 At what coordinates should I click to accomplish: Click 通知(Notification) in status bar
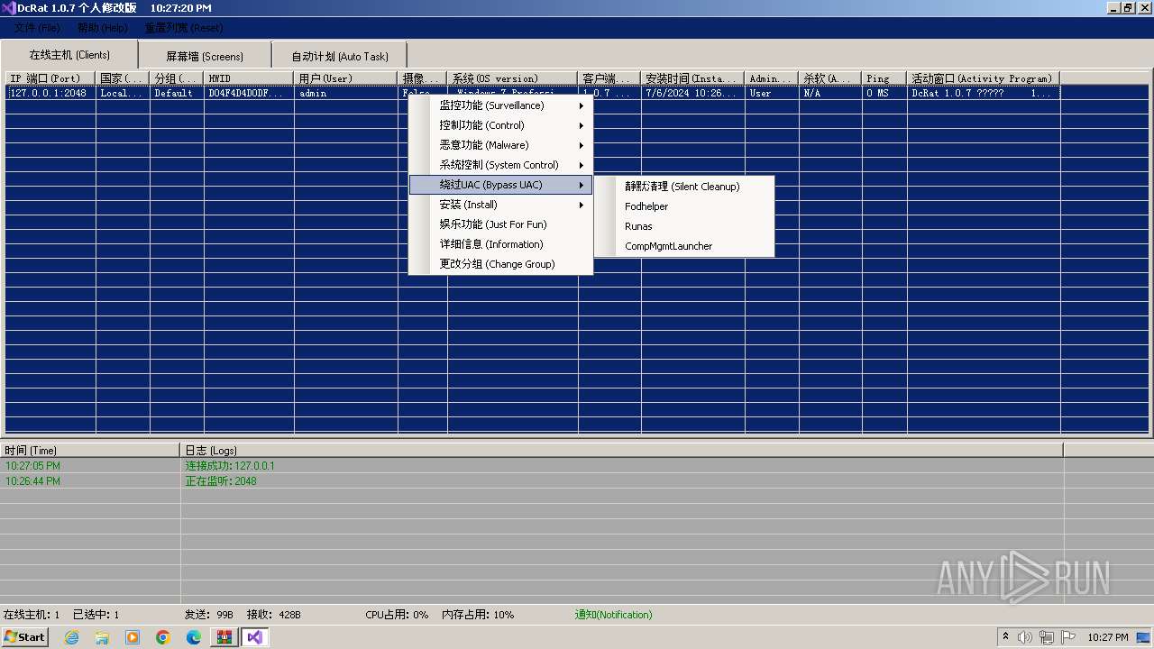(x=613, y=615)
